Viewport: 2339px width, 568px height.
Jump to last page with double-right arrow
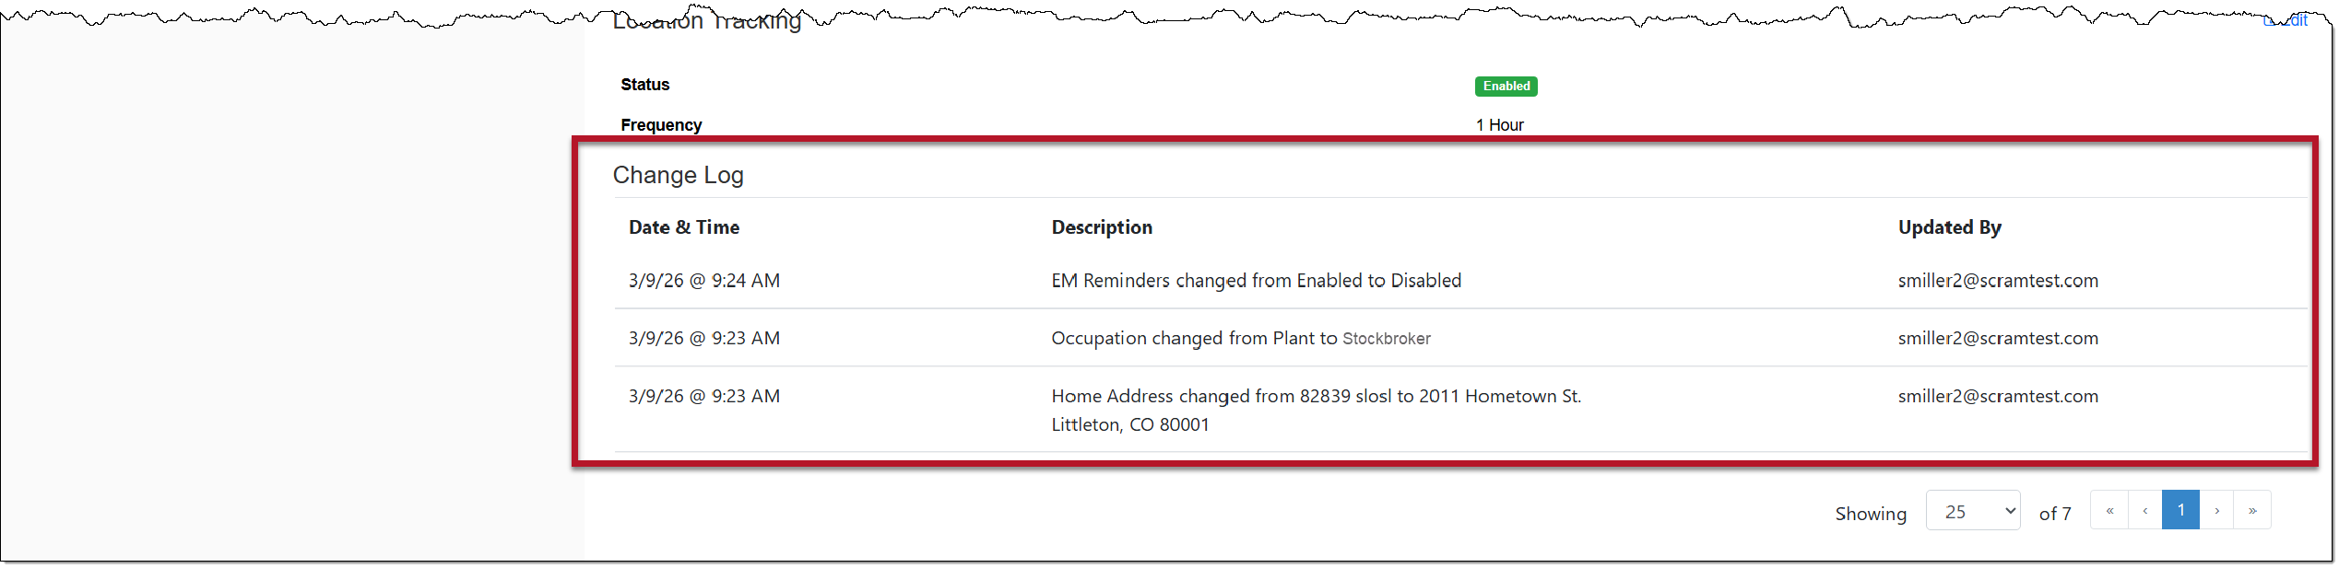(2252, 510)
